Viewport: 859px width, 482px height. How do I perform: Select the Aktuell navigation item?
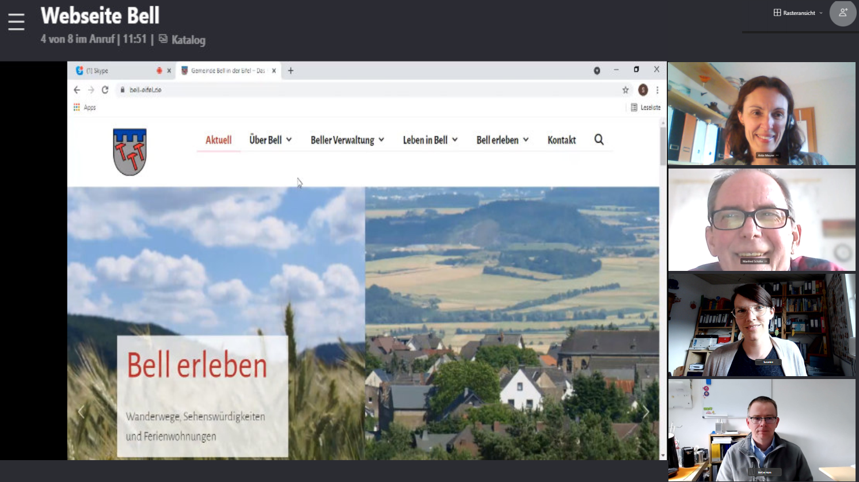pyautogui.click(x=218, y=140)
